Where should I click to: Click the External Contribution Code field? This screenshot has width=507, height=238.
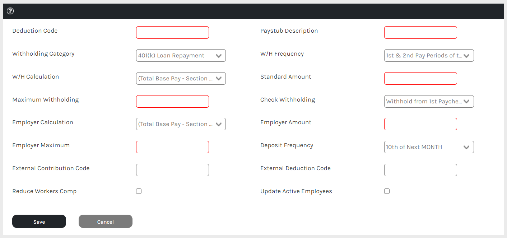click(x=172, y=170)
